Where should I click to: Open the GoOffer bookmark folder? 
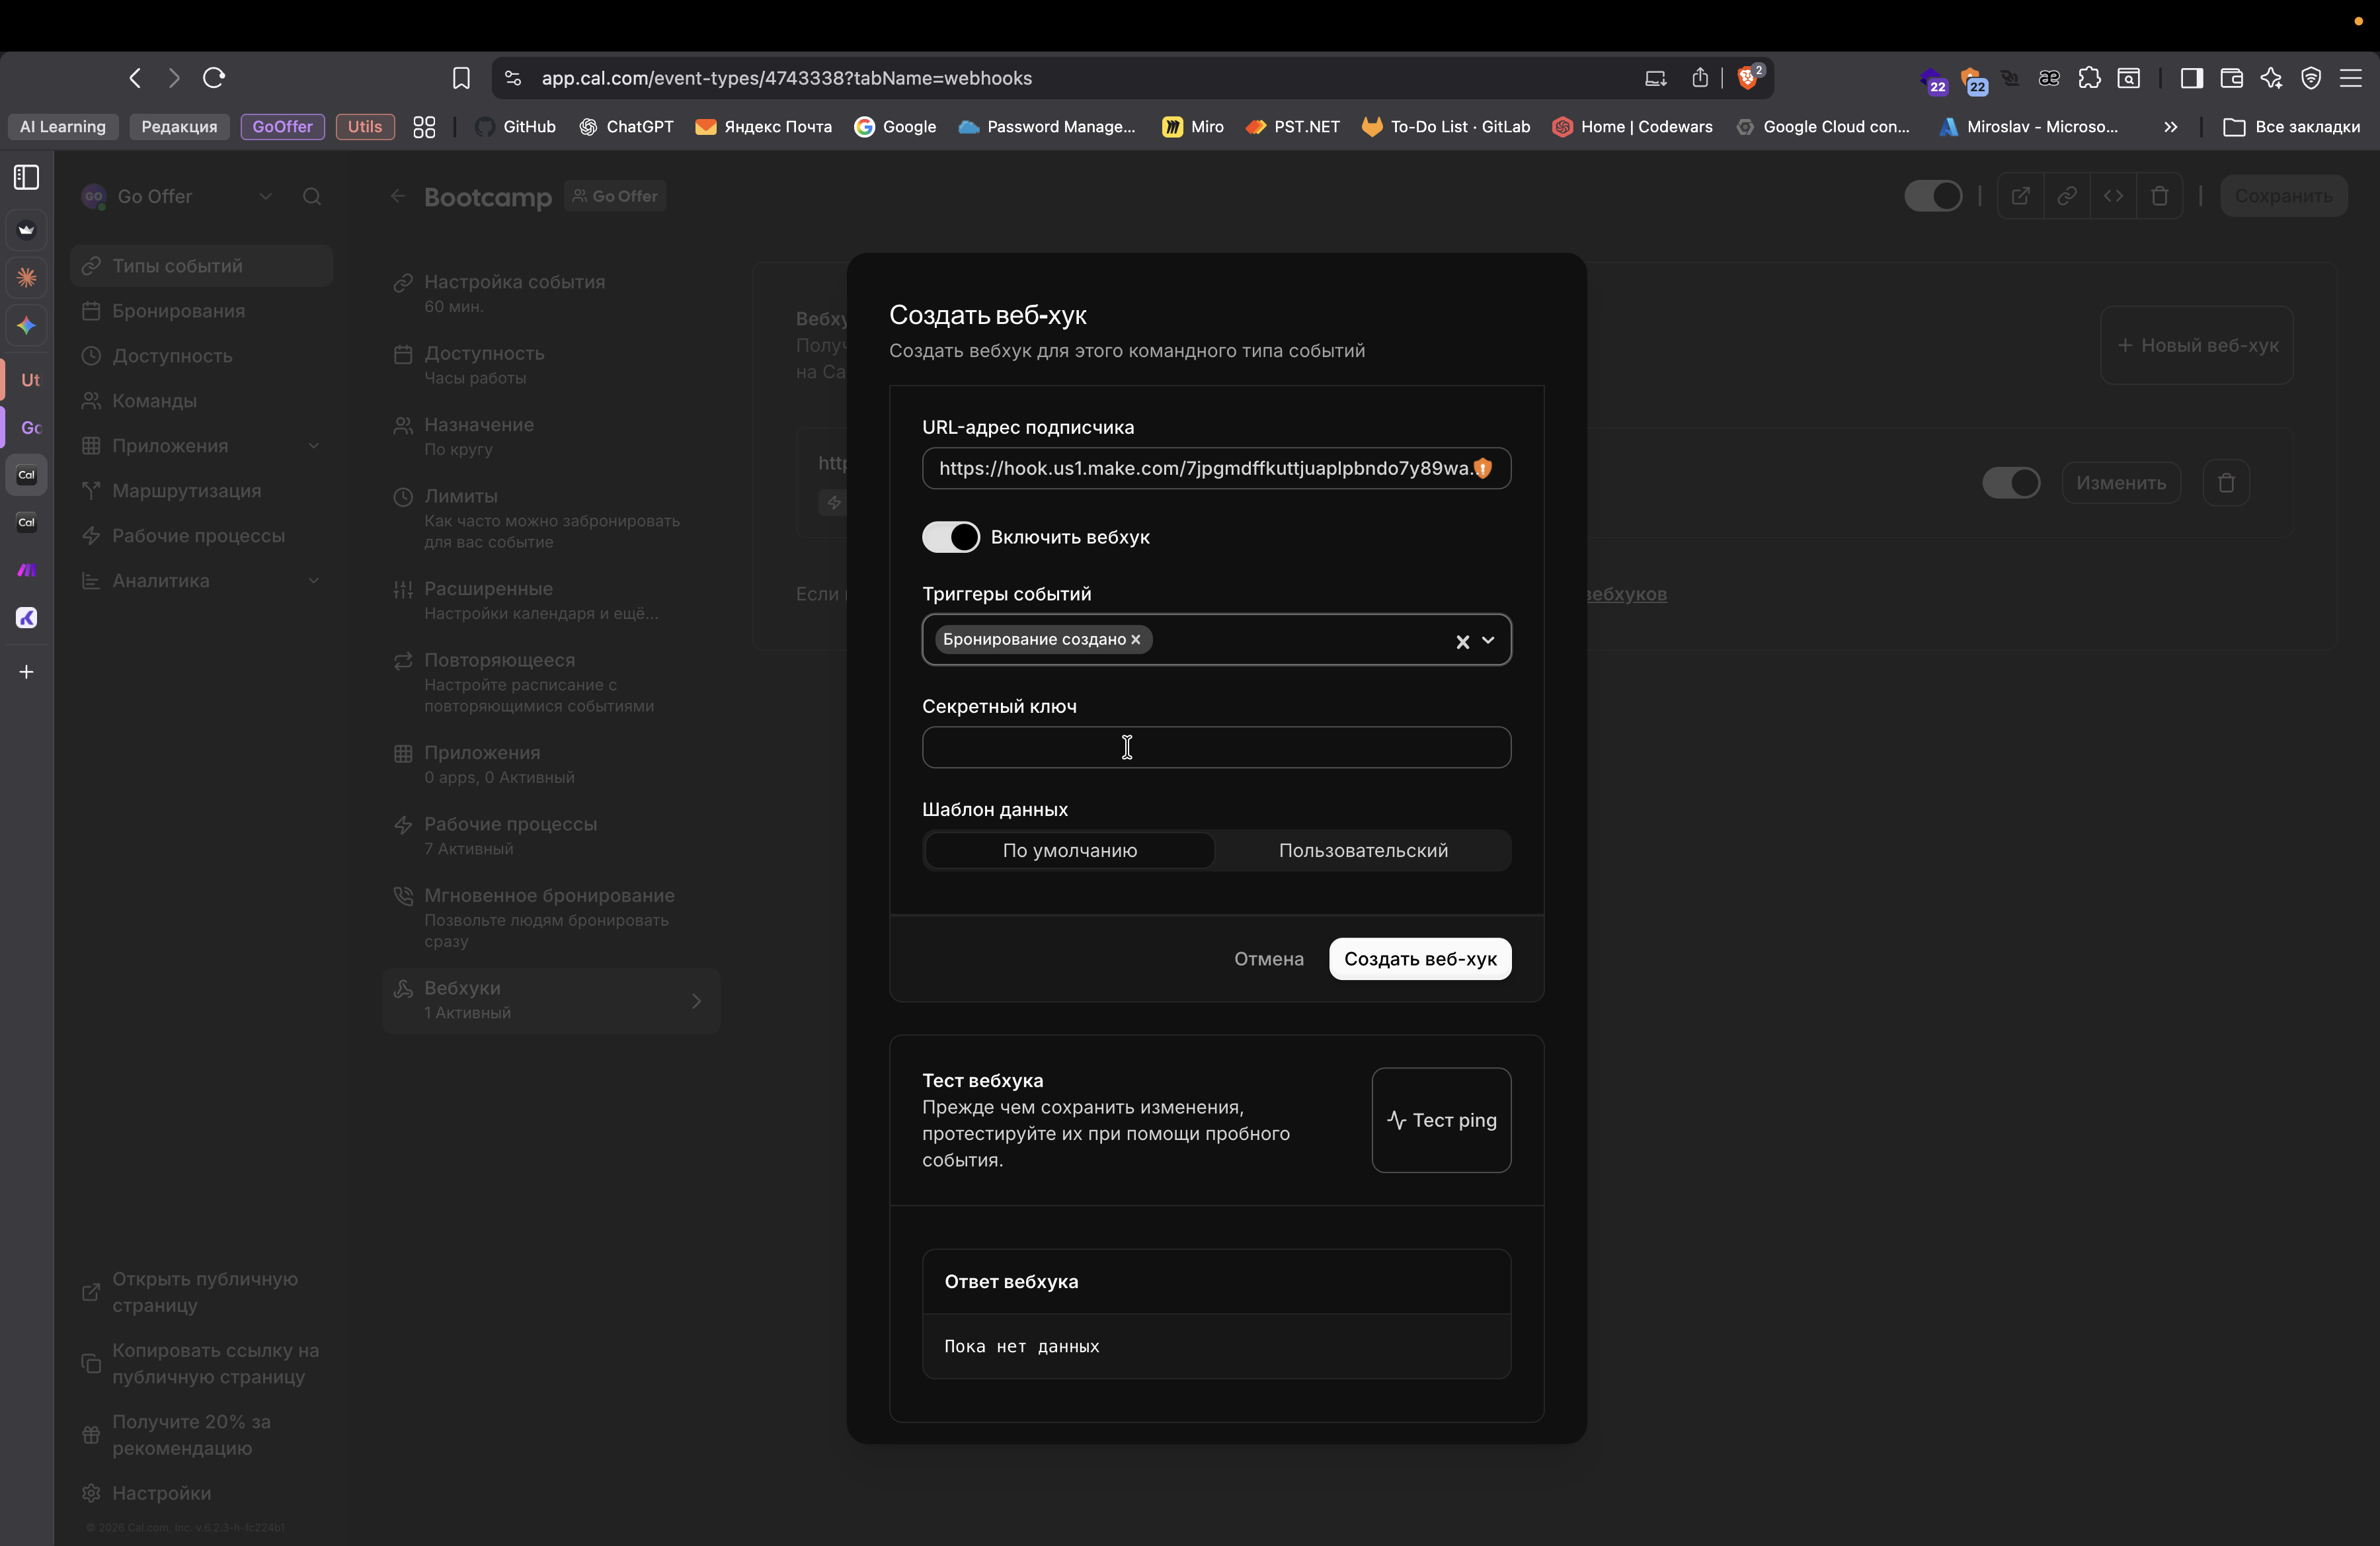282,127
